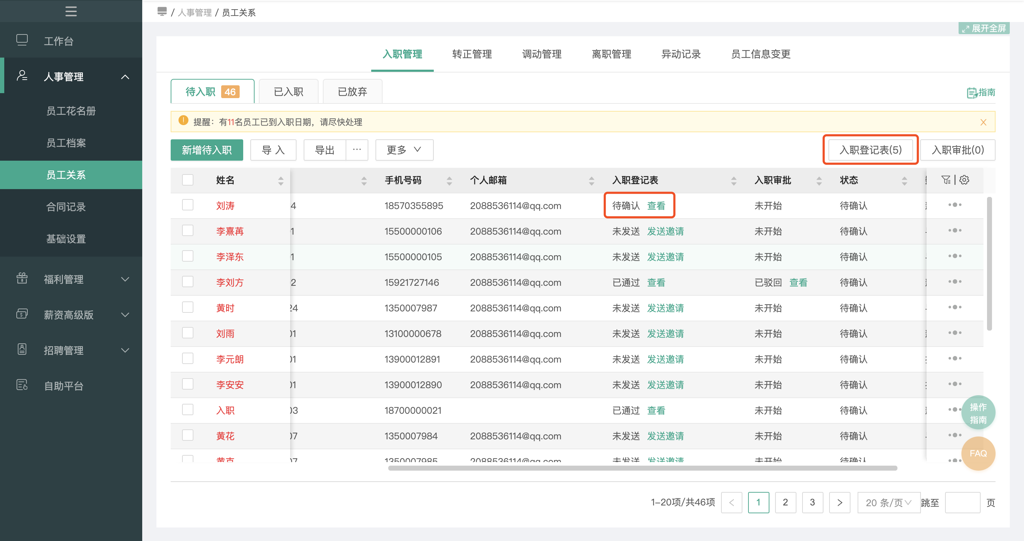This screenshot has height=541, width=1024.
Task: Open 入职审批(0) button
Action: (958, 150)
